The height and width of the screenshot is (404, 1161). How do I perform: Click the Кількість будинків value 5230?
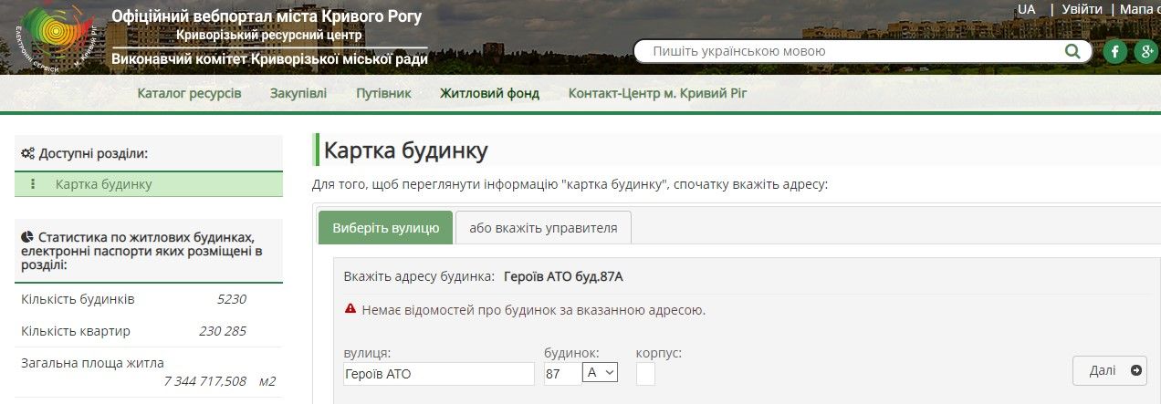click(231, 299)
